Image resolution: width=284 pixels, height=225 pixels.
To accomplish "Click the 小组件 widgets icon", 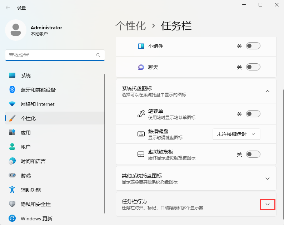I will click(x=141, y=46).
